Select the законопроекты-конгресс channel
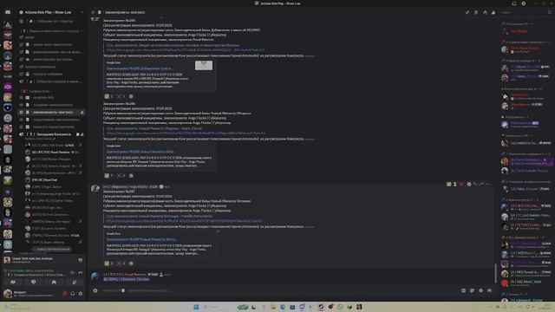The width and height of the screenshot is (555, 312). 52,112
